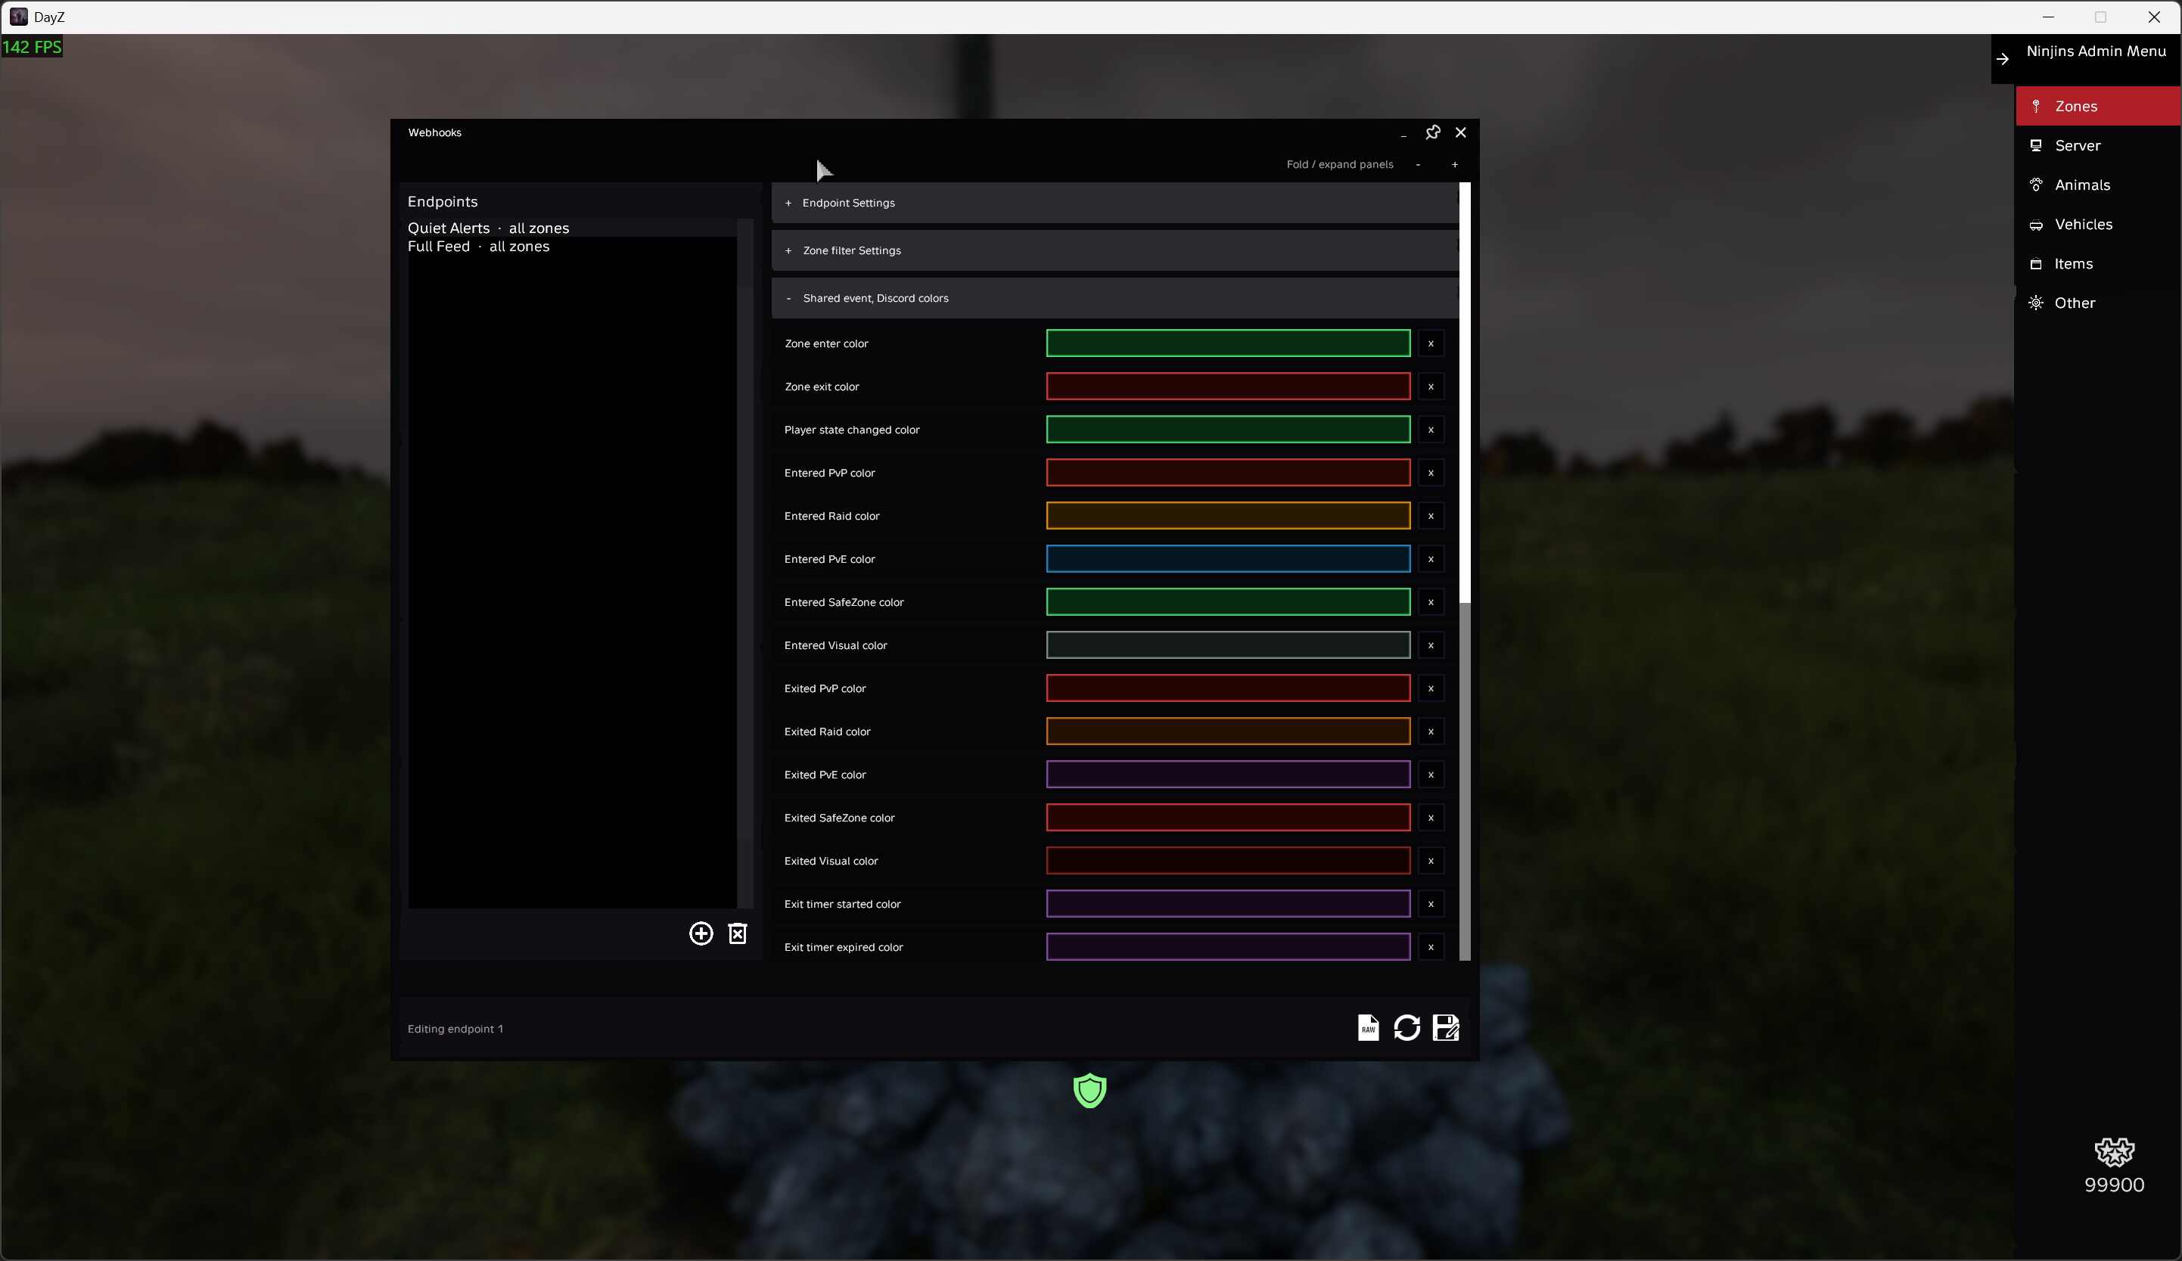Edit the Entered Raid color swatch

pos(1228,516)
